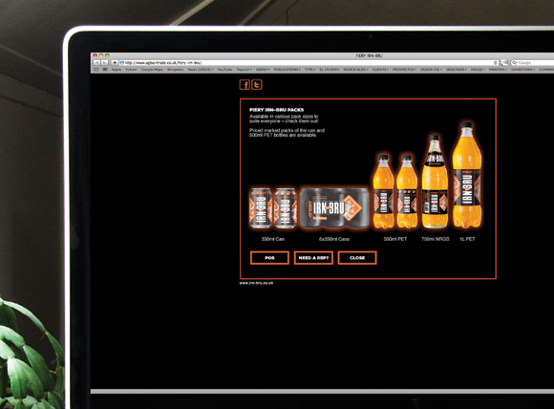Click the CLOSE button in the packs panel
Screen dimensions: 554x409
[357, 258]
